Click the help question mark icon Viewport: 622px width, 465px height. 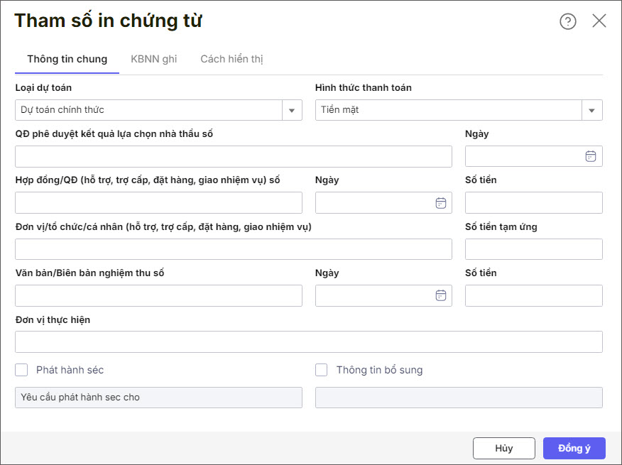pyautogui.click(x=568, y=21)
